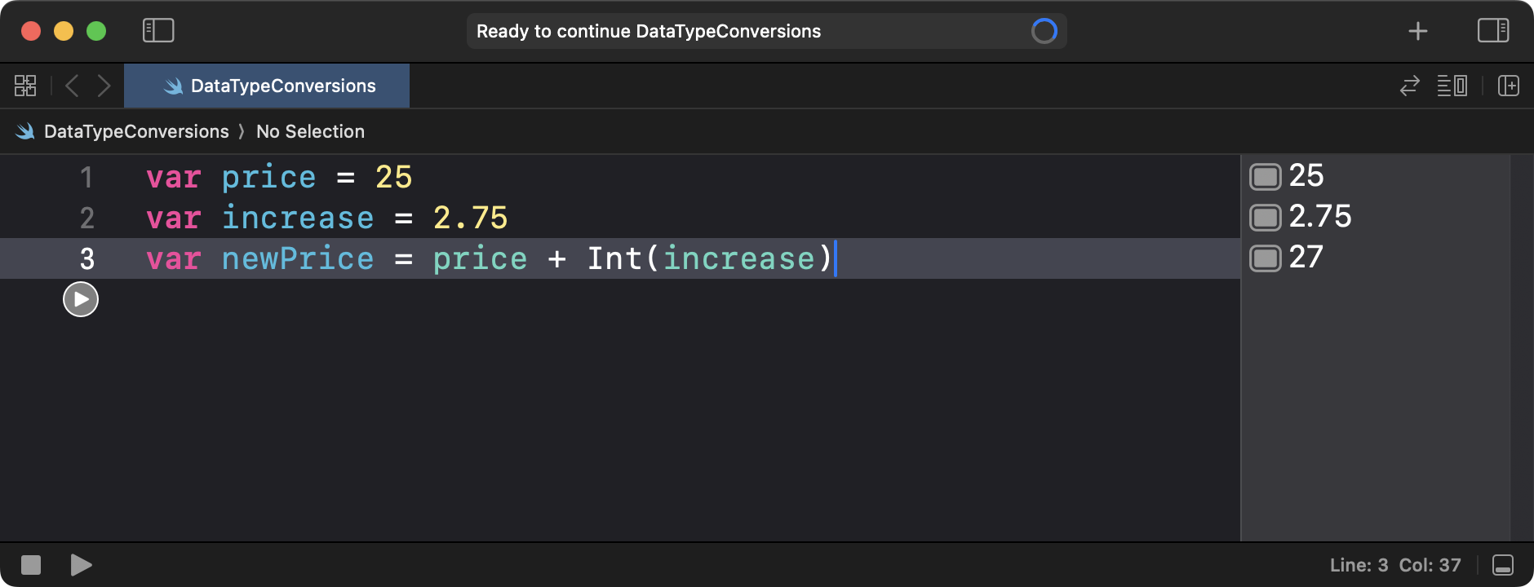Image resolution: width=1534 pixels, height=587 pixels.
Task: Open the editor options lines menu
Action: pyautogui.click(x=1452, y=86)
